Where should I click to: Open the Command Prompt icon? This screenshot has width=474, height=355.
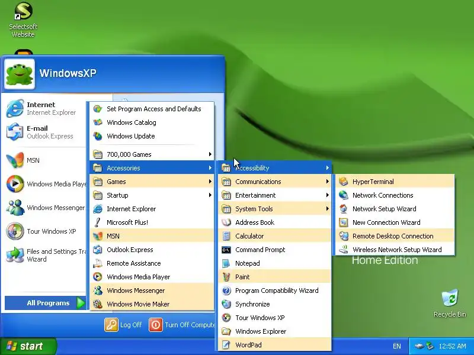point(226,250)
